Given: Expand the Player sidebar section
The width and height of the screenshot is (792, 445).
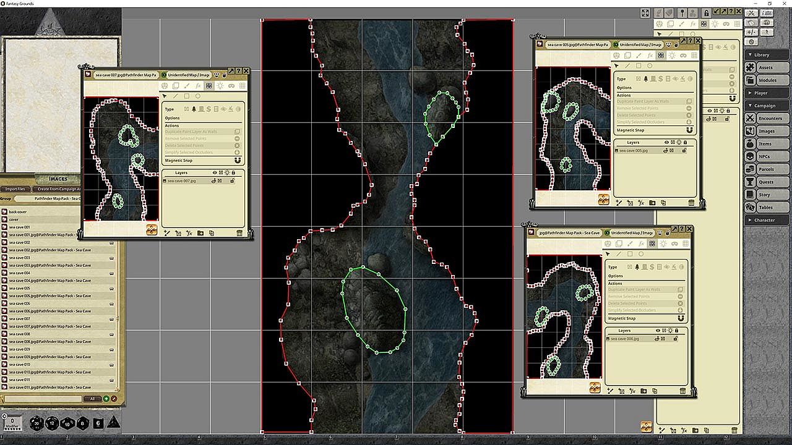Looking at the screenshot, I should [x=767, y=93].
